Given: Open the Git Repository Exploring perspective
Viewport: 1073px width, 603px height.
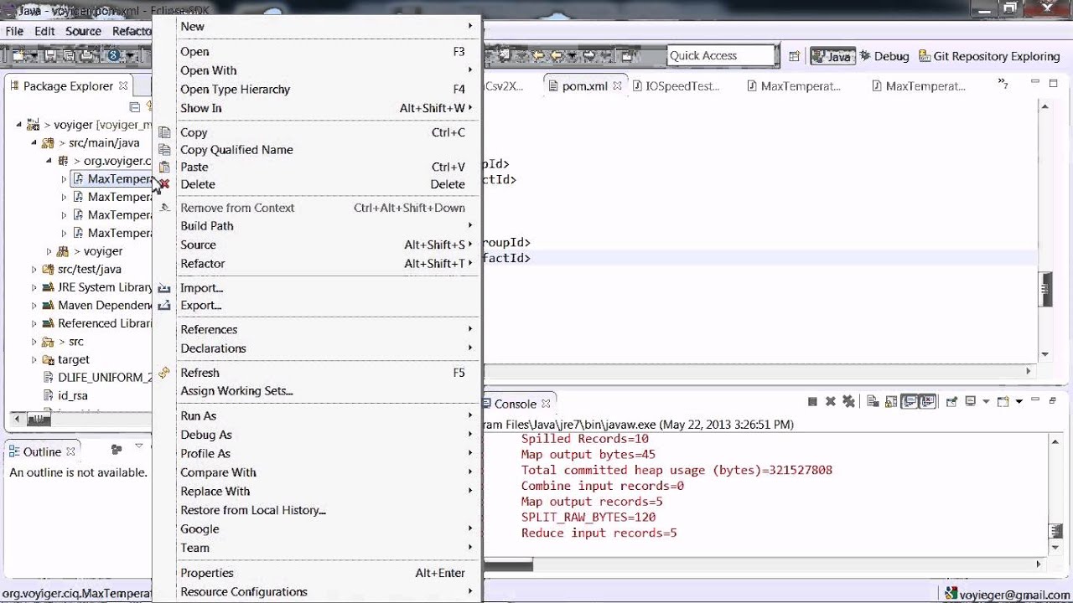Looking at the screenshot, I should pyautogui.click(x=990, y=56).
